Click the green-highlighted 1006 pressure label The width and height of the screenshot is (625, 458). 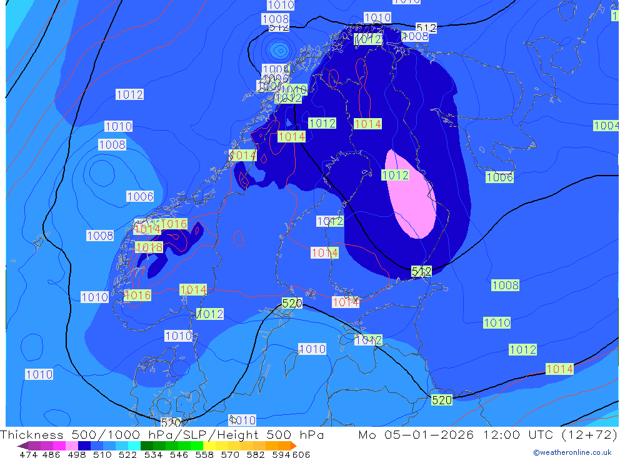(499, 177)
